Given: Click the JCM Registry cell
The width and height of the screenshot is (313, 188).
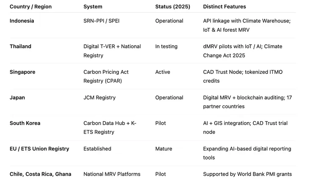Looking at the screenshot, I should click(99, 98).
